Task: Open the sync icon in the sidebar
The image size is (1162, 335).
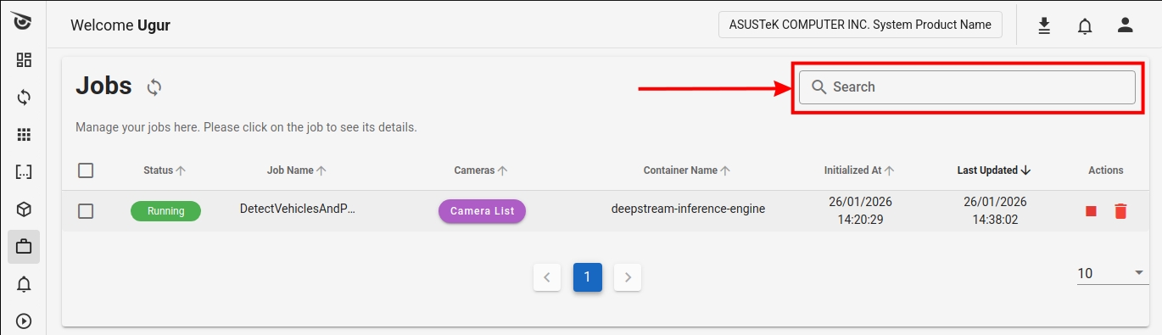Action: coord(24,98)
